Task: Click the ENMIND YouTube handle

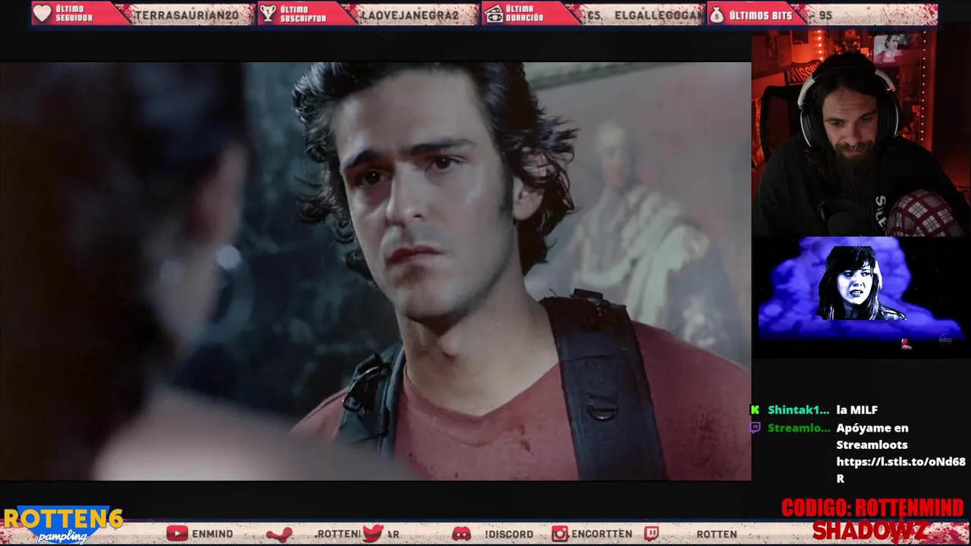Action: point(212,534)
